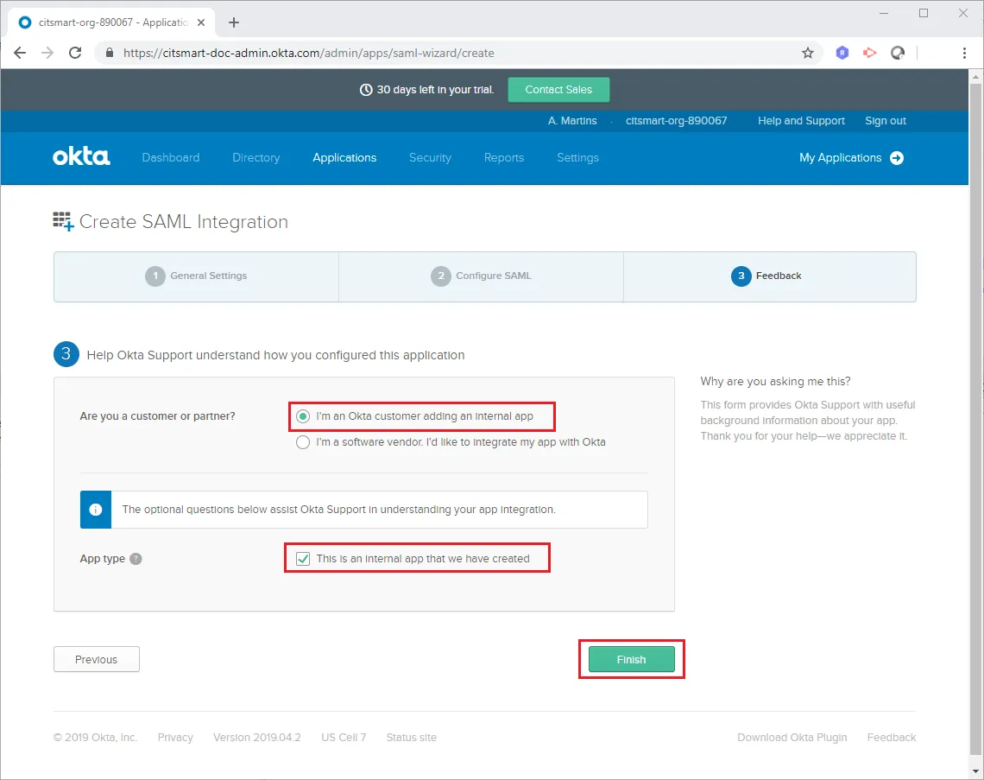Click the Okta logo
The height and width of the screenshot is (780, 984).
coord(81,157)
